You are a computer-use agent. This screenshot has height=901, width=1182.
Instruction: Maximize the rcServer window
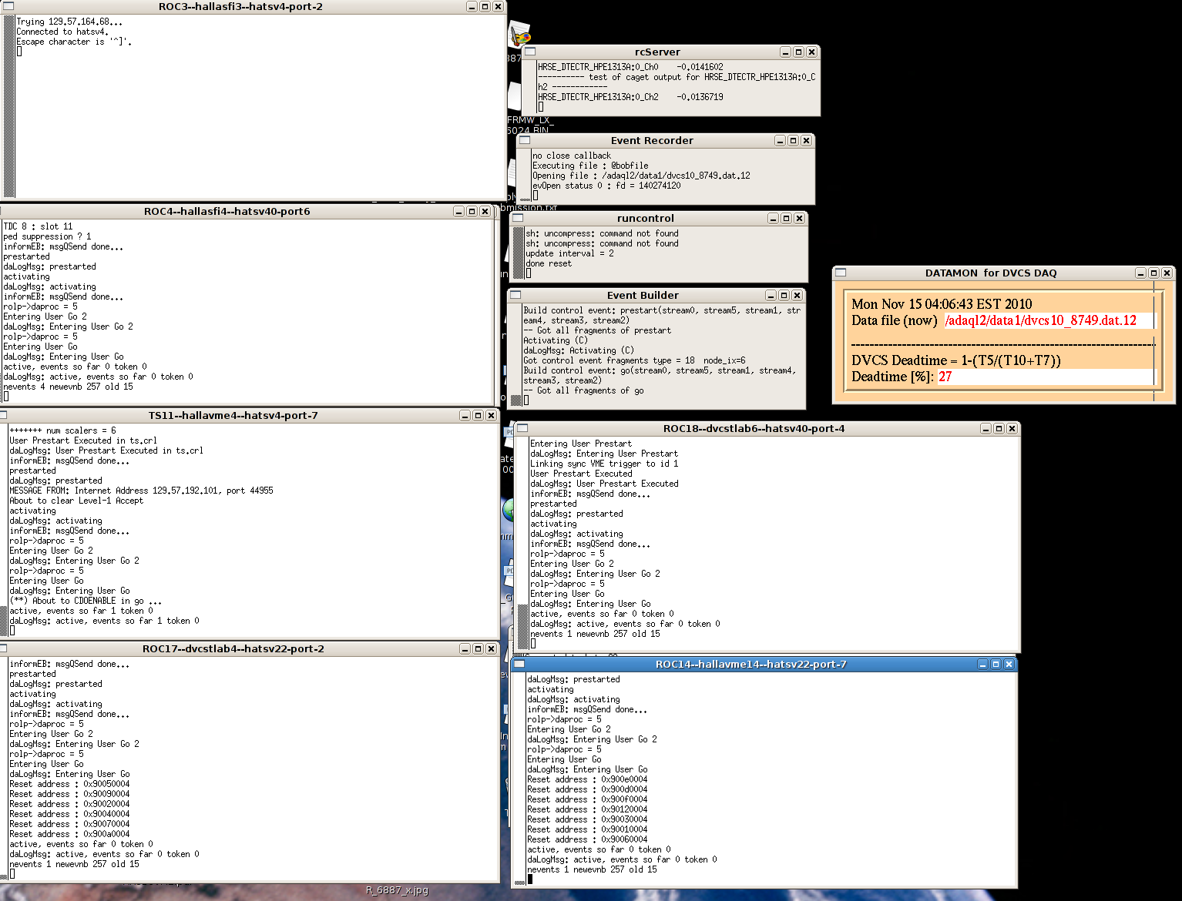coord(798,52)
